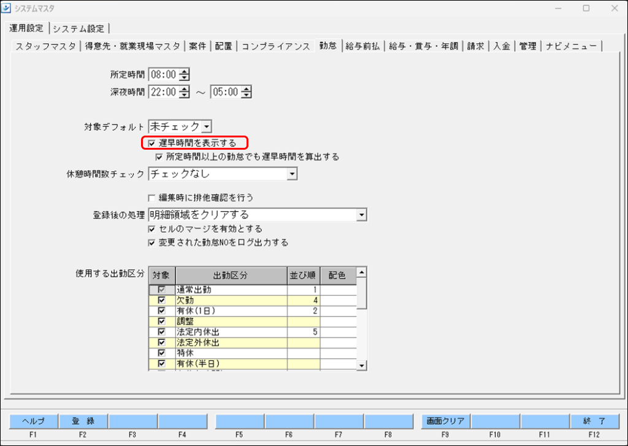Click the 配色 column header
The height and width of the screenshot is (446, 628).
[338, 275]
